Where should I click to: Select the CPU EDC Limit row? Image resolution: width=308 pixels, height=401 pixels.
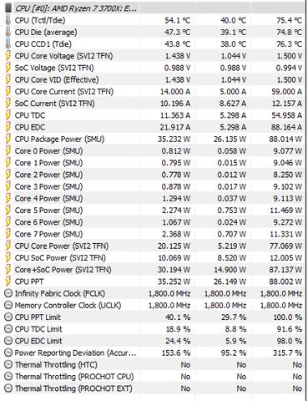[154, 341]
